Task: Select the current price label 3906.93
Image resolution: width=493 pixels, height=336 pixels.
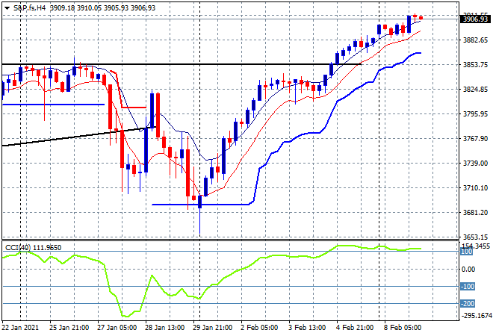Action: click(x=476, y=19)
